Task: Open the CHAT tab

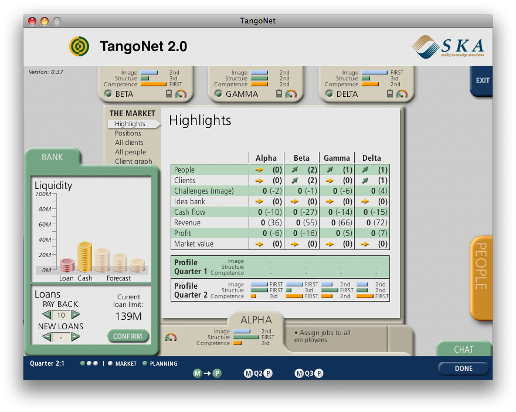Action: point(463,349)
